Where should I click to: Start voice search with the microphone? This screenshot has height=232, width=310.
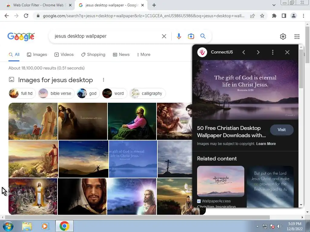[179, 36]
